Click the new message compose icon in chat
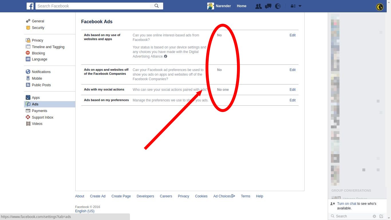Viewport: 391px width, 220px height. (x=381, y=216)
